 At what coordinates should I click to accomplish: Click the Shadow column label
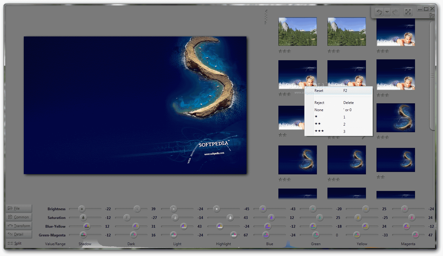pyautogui.click(x=85, y=244)
